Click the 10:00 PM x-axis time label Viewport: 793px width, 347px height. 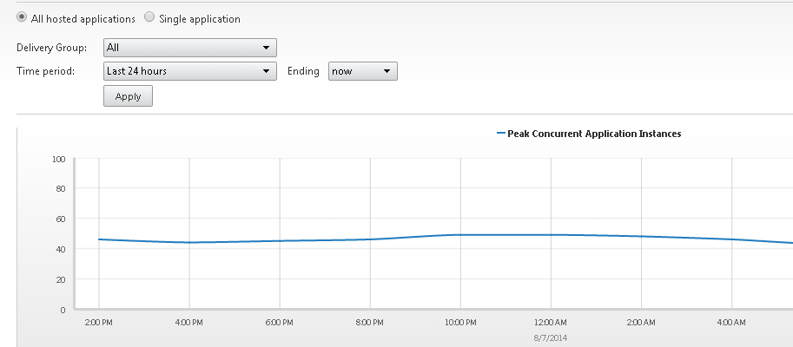pyautogui.click(x=460, y=324)
